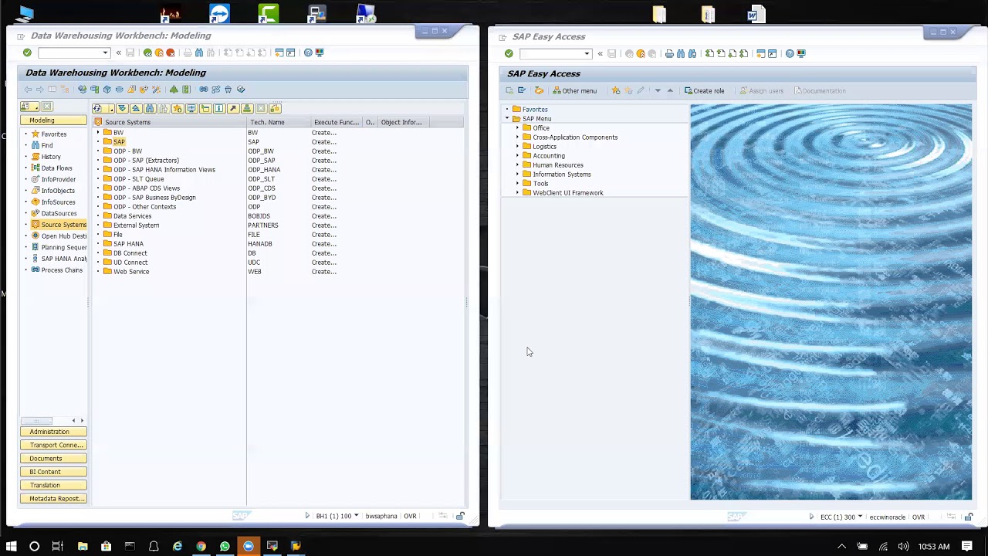The image size is (988, 556).
Task: Click Find binoculars icon in Workbench standard toolbar
Action: [x=199, y=53]
